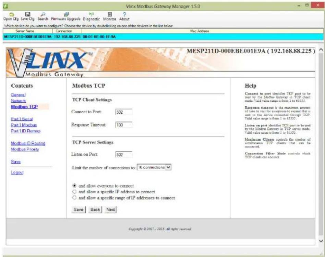Open Port 1 Modbus settings

point(24,125)
